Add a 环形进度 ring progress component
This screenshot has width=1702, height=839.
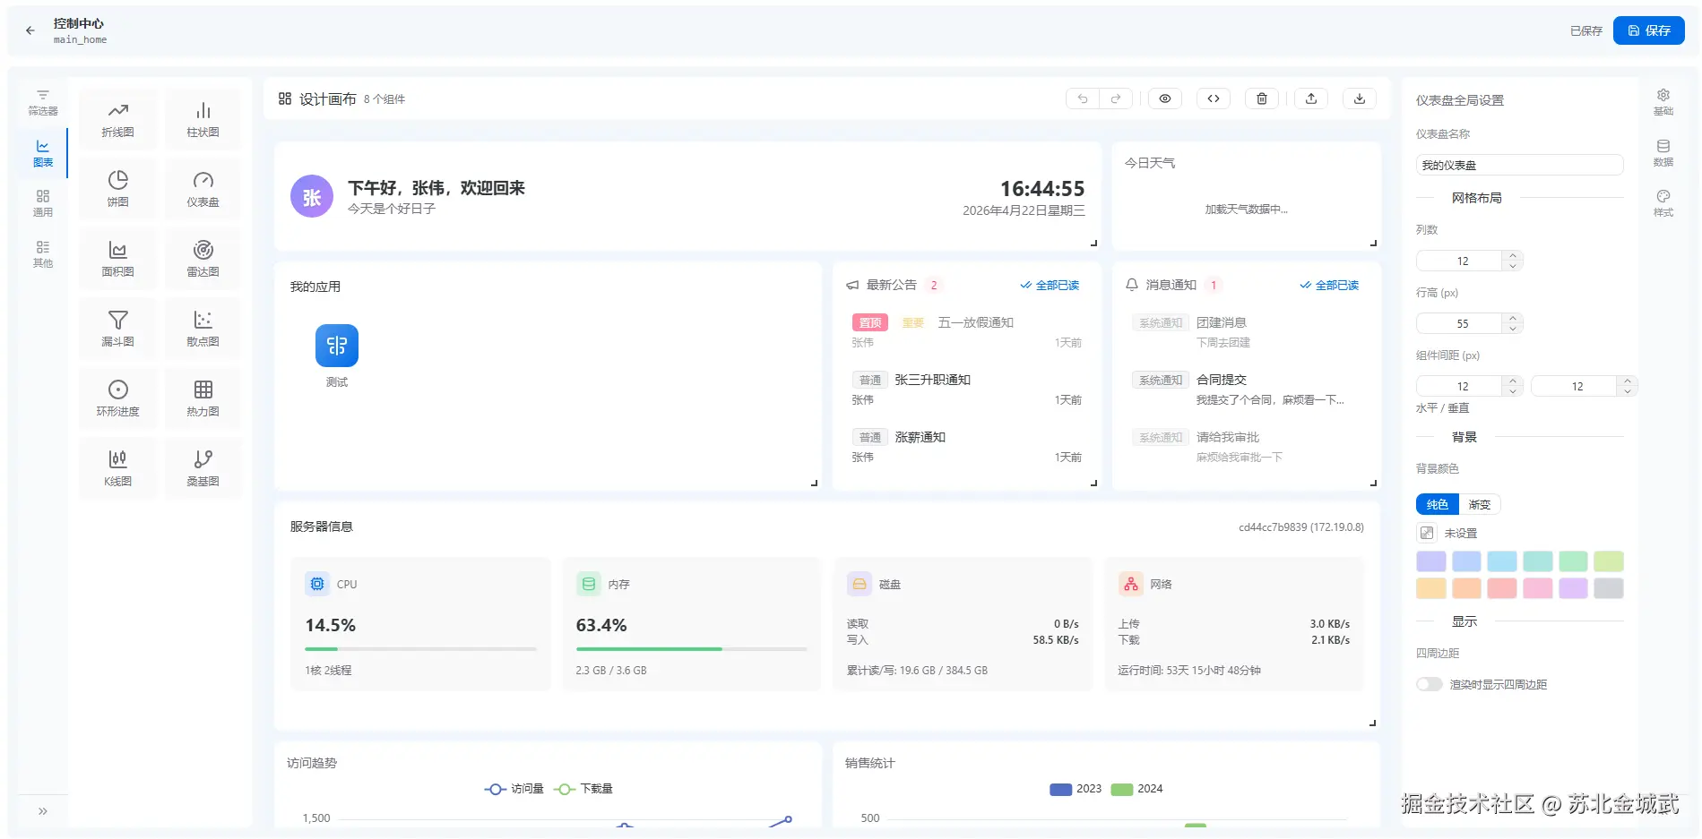pyautogui.click(x=117, y=399)
